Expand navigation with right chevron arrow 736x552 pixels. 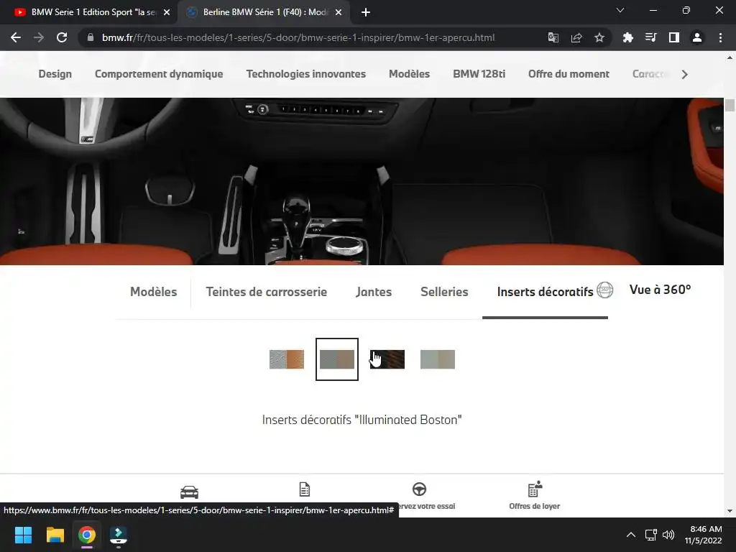685,74
